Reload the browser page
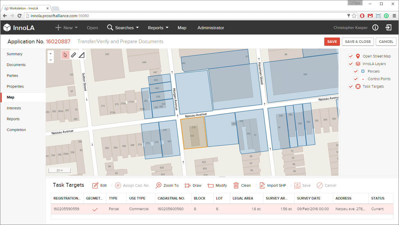This screenshot has height=225, width=399. click(19, 16)
